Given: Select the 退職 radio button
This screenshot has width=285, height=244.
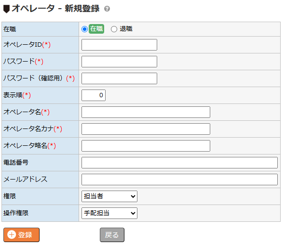Looking at the screenshot, I should (114, 29).
